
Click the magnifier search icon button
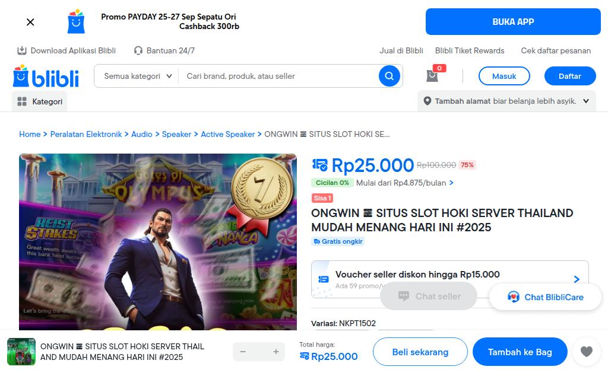[x=389, y=76]
